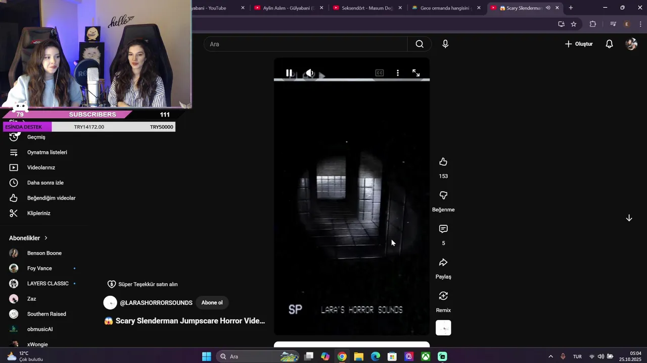Switch to the Aylin Aslım - Gülyabani tab
The width and height of the screenshot is (647, 363).
289,8
